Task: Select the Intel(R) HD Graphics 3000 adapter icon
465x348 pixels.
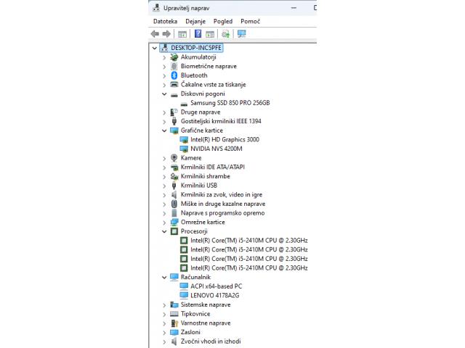Action: point(184,139)
